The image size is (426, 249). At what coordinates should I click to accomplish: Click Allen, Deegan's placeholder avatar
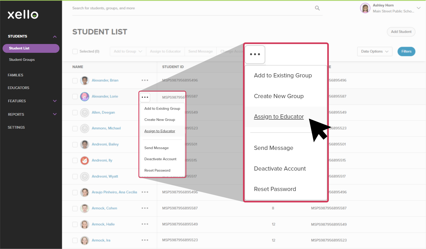coord(85,113)
